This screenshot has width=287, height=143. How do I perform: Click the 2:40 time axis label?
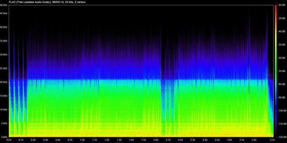pos(205,140)
